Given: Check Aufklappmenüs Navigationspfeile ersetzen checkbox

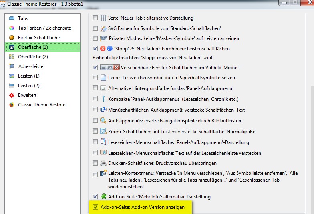Looking at the screenshot, I should tap(95, 120).
